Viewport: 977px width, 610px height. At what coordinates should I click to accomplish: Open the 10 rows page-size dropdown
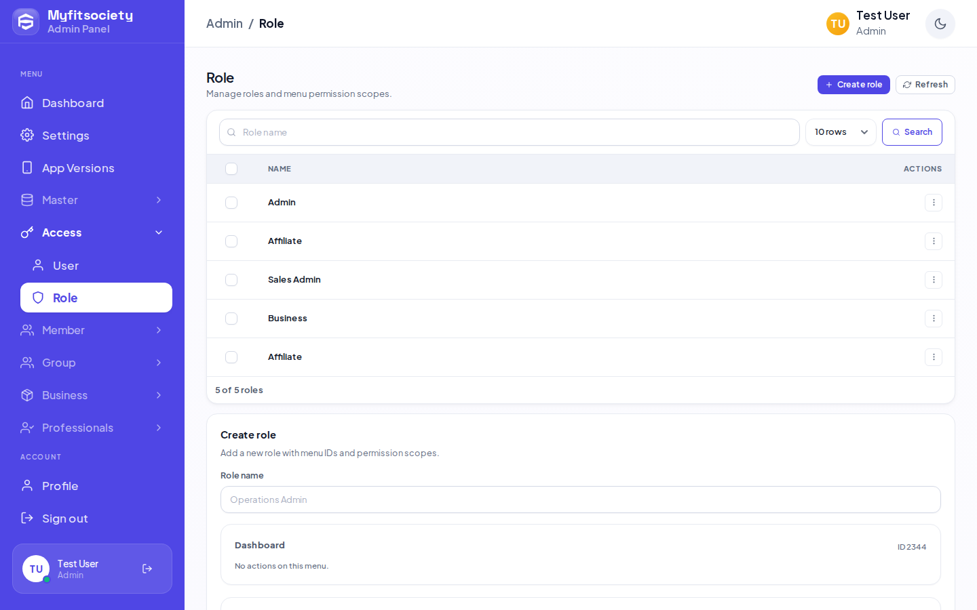(841, 132)
